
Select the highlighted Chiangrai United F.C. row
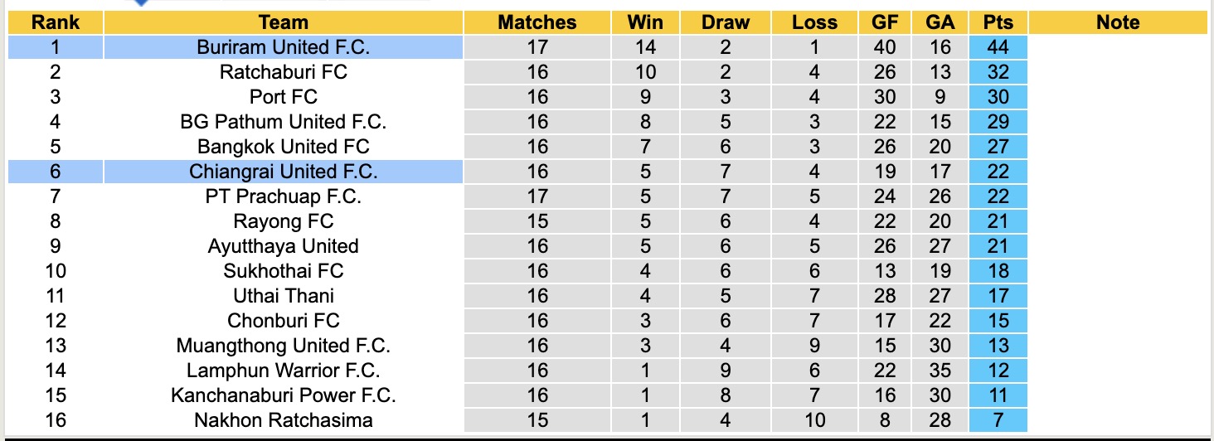(284, 172)
